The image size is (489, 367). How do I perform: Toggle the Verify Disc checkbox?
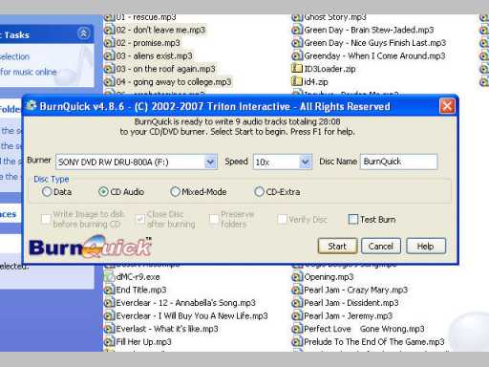(282, 219)
